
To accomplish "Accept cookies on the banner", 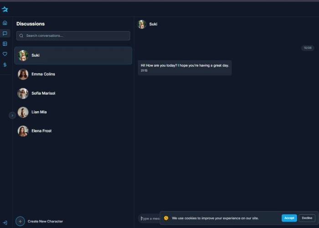I will [x=289, y=218].
